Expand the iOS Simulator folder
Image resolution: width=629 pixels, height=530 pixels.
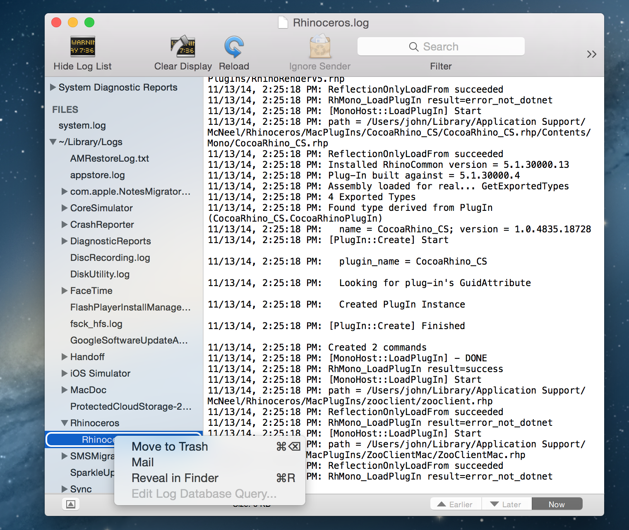click(x=65, y=373)
